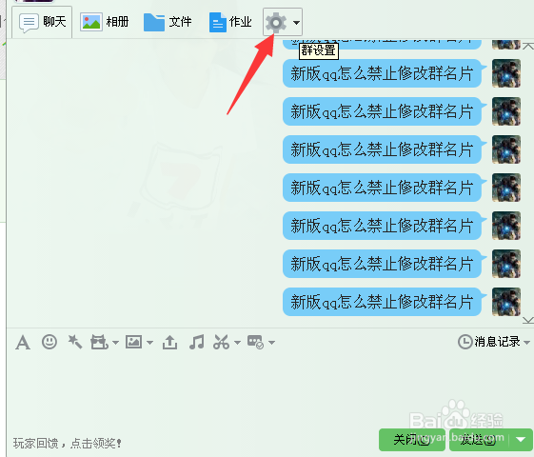Select the magic wand emoticon tool
Image resolution: width=534 pixels, height=457 pixels.
[75, 342]
